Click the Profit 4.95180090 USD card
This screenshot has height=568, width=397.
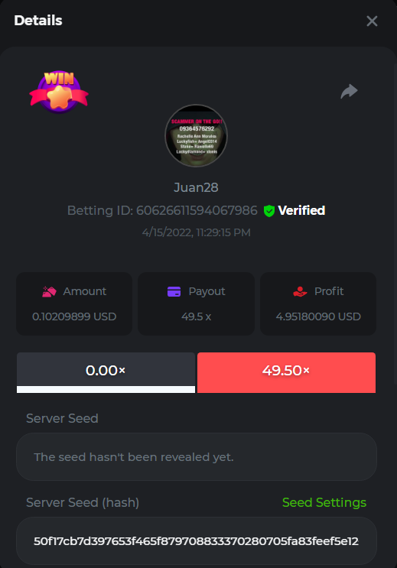pyautogui.click(x=318, y=304)
